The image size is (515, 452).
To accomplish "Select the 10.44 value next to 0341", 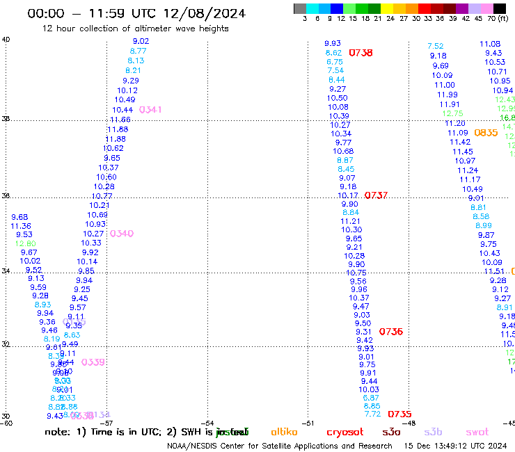I will tap(122, 110).
